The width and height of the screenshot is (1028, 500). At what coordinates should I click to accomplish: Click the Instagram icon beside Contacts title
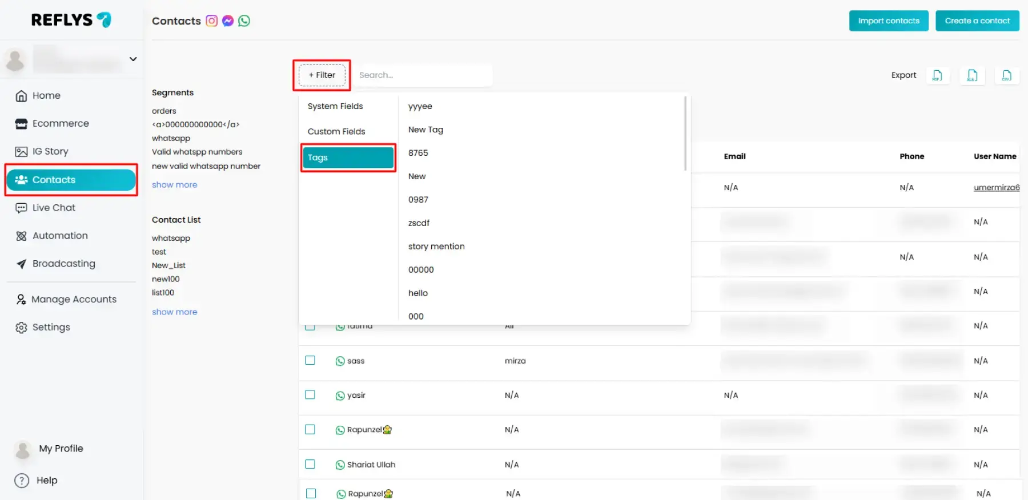212,21
